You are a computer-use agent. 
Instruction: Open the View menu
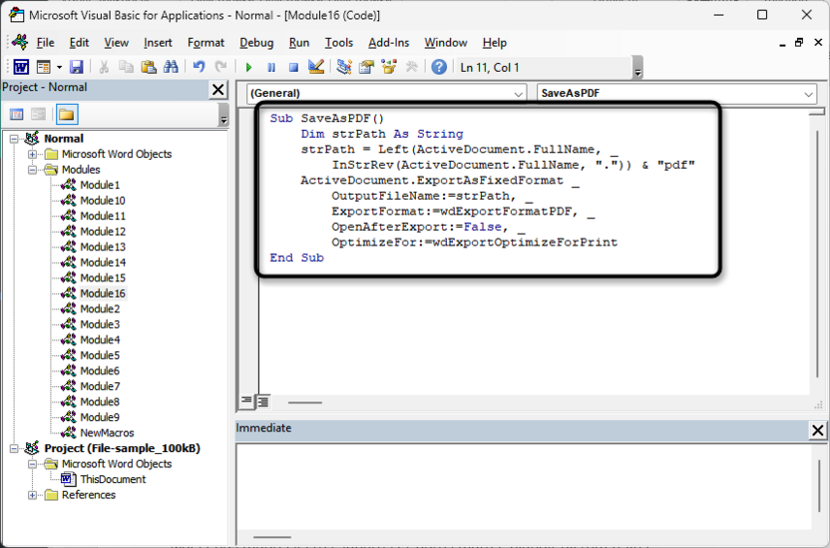click(x=116, y=43)
